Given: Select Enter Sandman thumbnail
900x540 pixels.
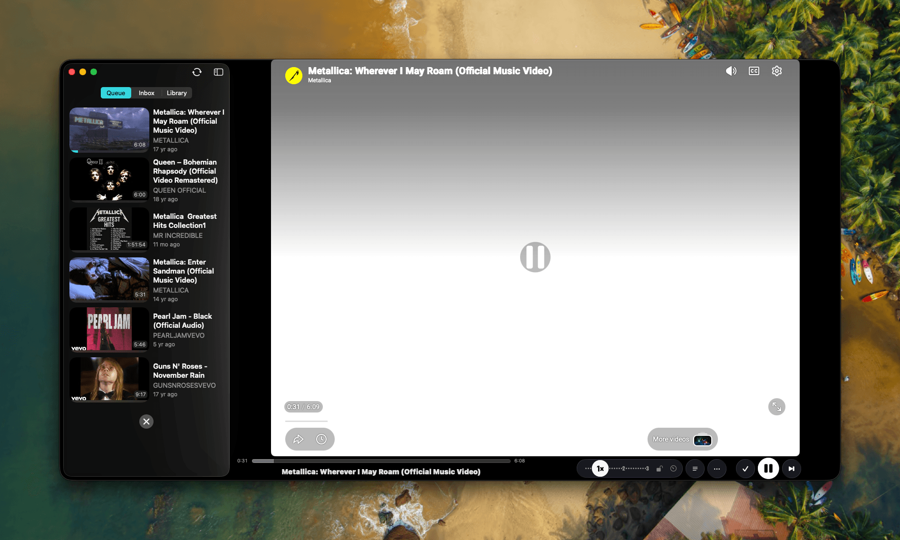Looking at the screenshot, I should pos(109,280).
